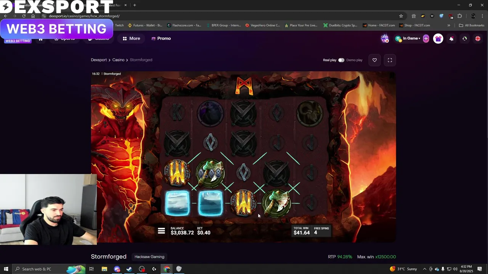
Task: Show hidden system tray icons
Action: click(424, 269)
